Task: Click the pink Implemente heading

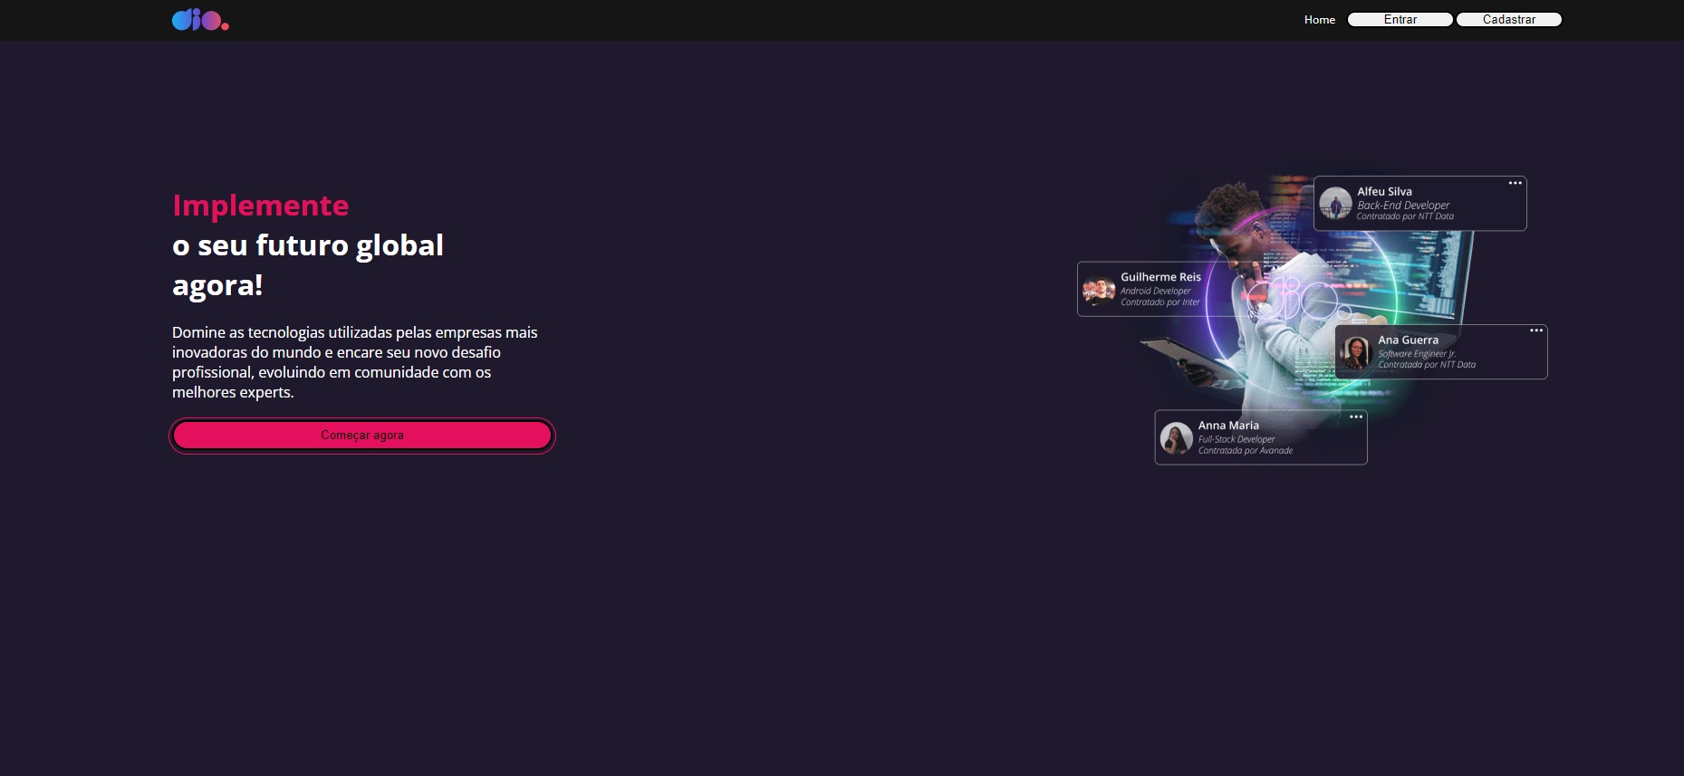Action: (x=261, y=206)
